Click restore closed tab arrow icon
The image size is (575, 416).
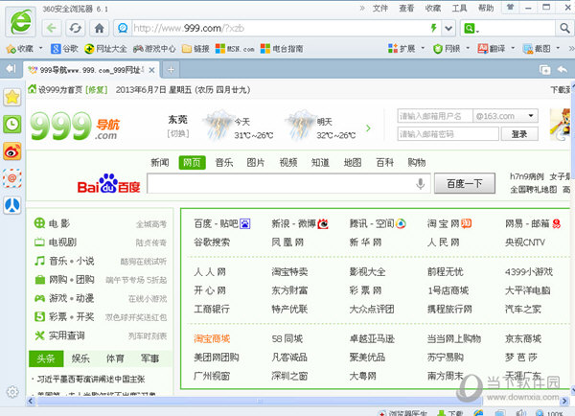coord(563,69)
